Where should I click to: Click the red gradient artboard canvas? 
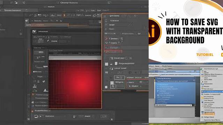click(x=75, y=84)
